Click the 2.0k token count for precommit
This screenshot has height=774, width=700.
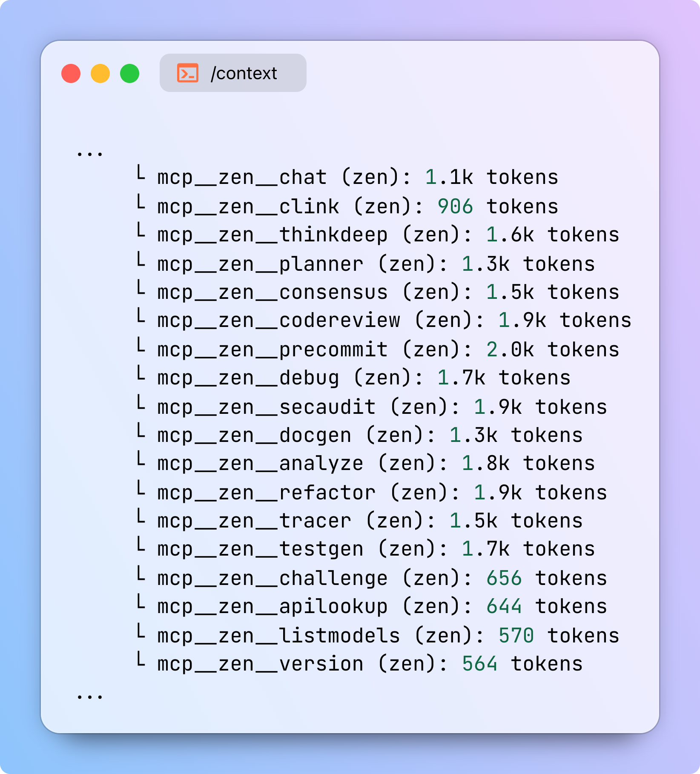(510, 350)
